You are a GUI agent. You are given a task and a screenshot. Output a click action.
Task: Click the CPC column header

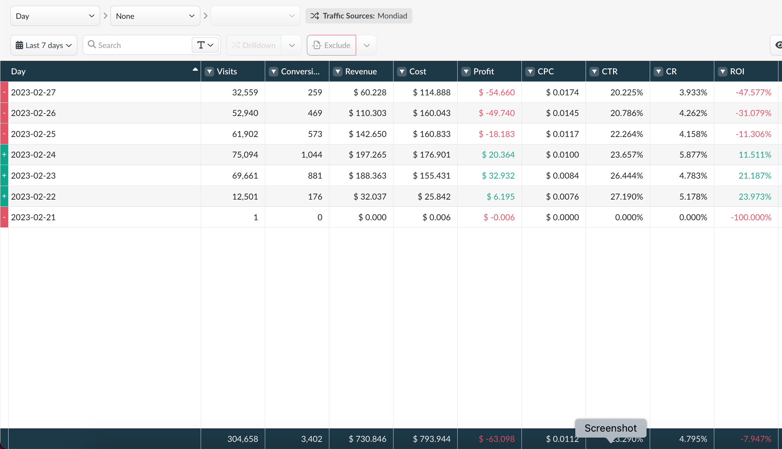tap(546, 72)
